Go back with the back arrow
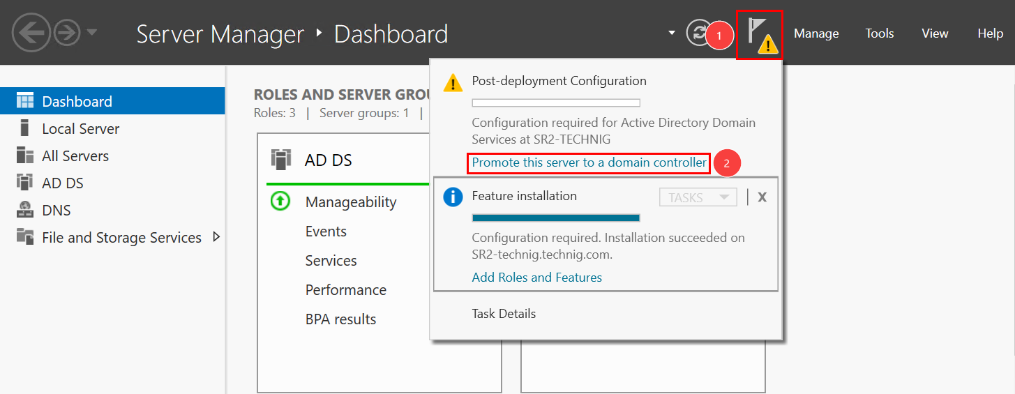The image size is (1015, 394). coord(31,33)
